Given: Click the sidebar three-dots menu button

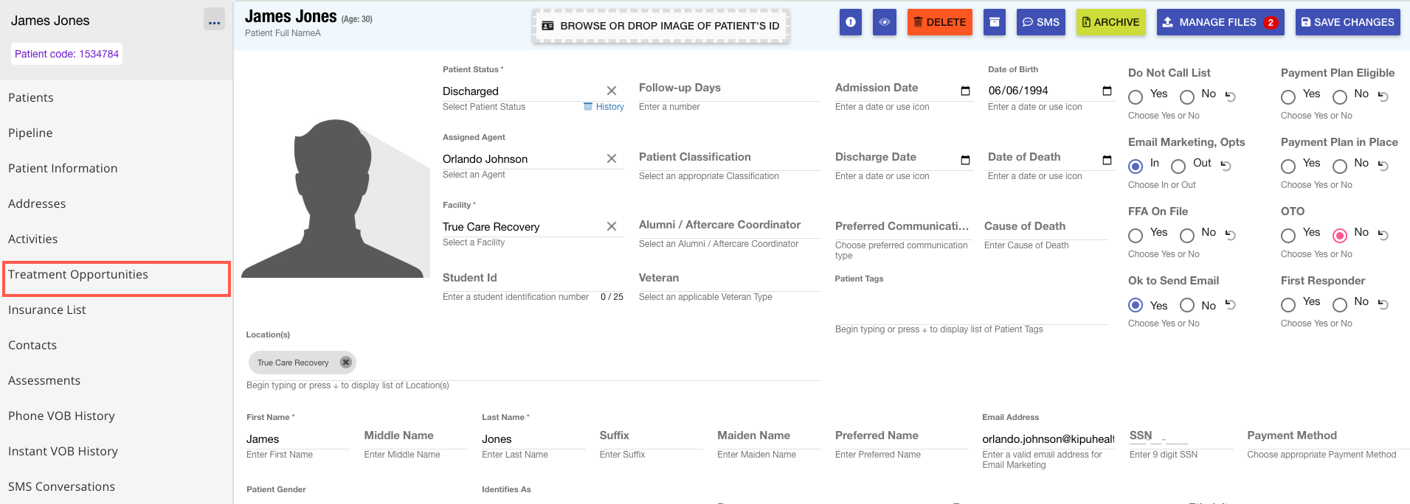Looking at the screenshot, I should point(214,20).
